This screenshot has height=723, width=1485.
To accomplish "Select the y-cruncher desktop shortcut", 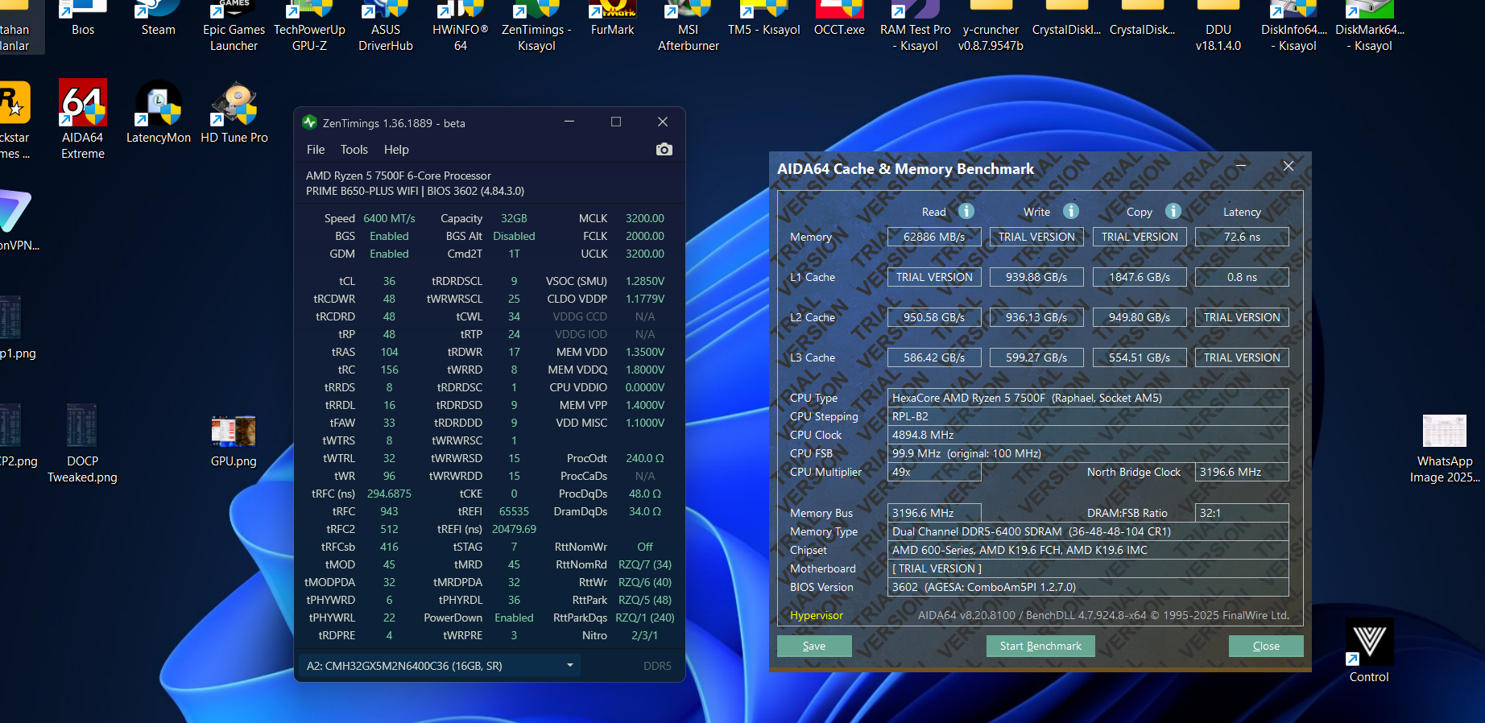I will pos(991,27).
